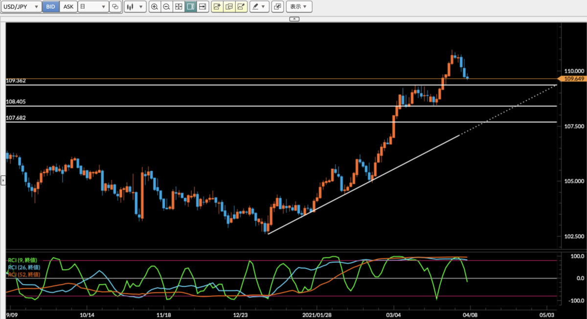
Task: Click the 12/23 date axis label
Action: (x=241, y=314)
